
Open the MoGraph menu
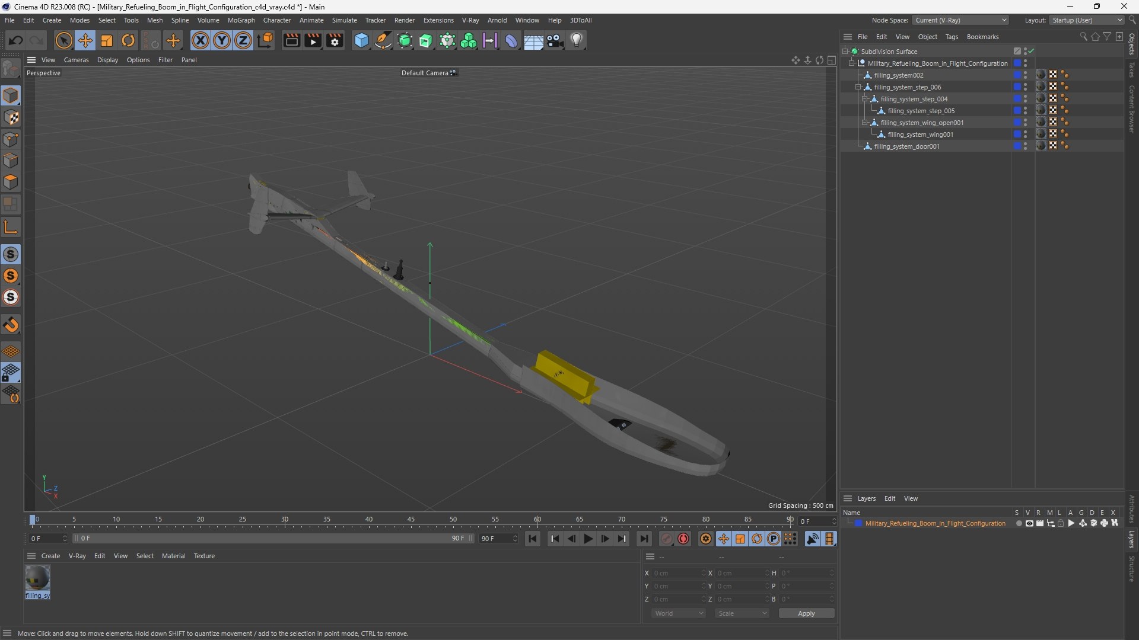click(241, 20)
